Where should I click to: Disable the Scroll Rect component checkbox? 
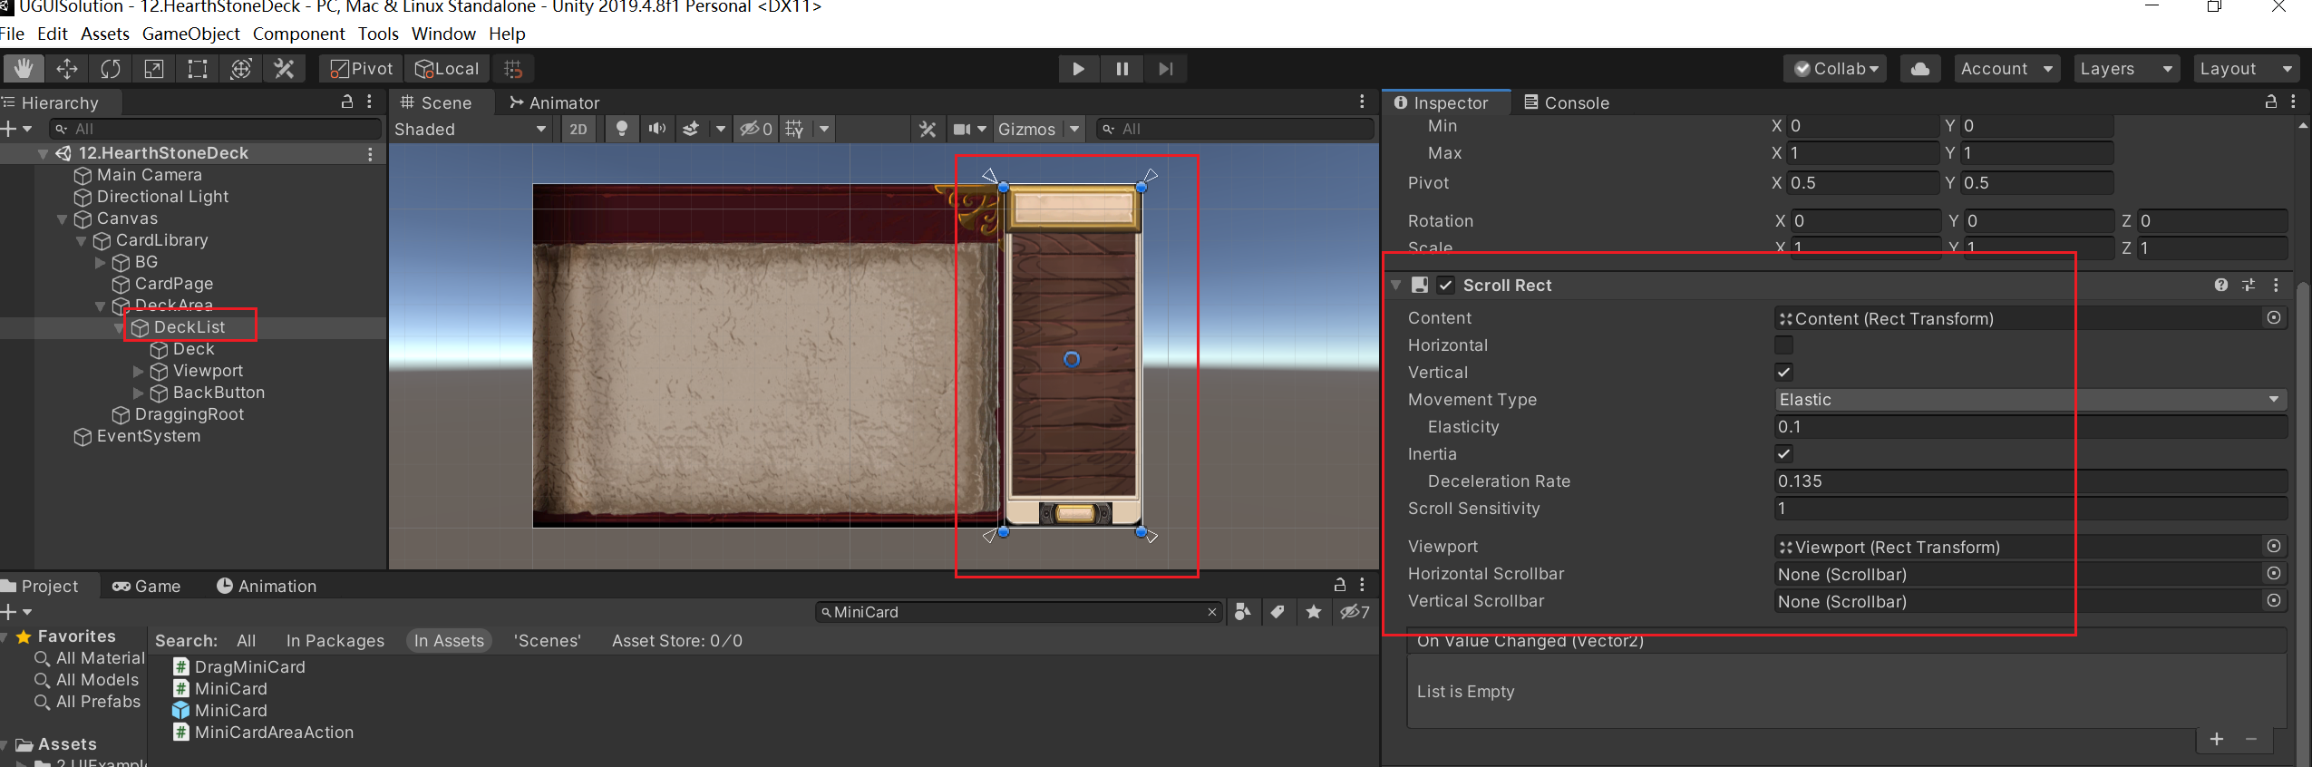pyautogui.click(x=1446, y=286)
